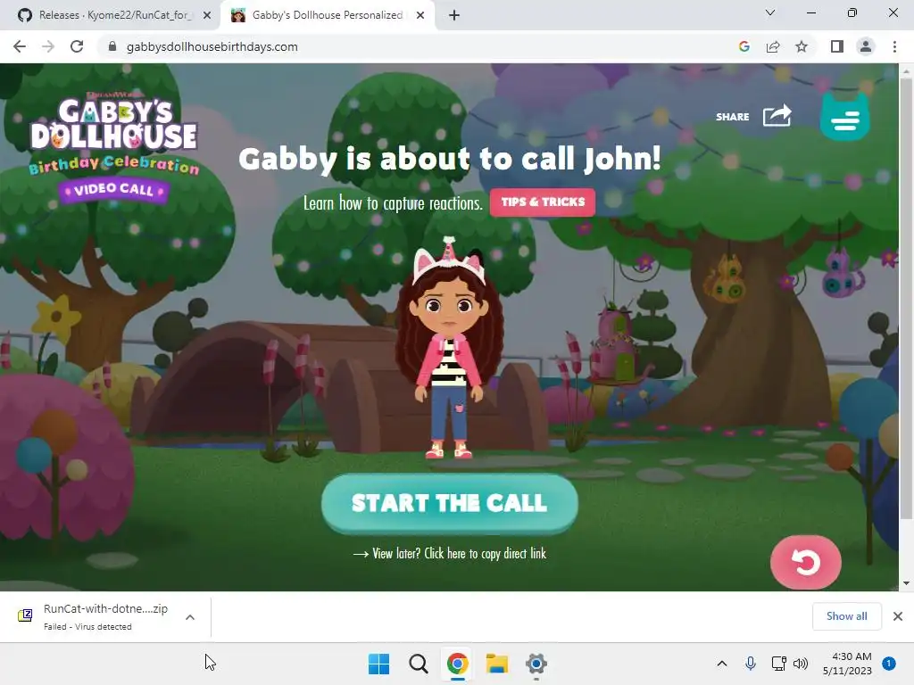Close the downloads bar
The image size is (914, 685).
pyautogui.click(x=898, y=616)
